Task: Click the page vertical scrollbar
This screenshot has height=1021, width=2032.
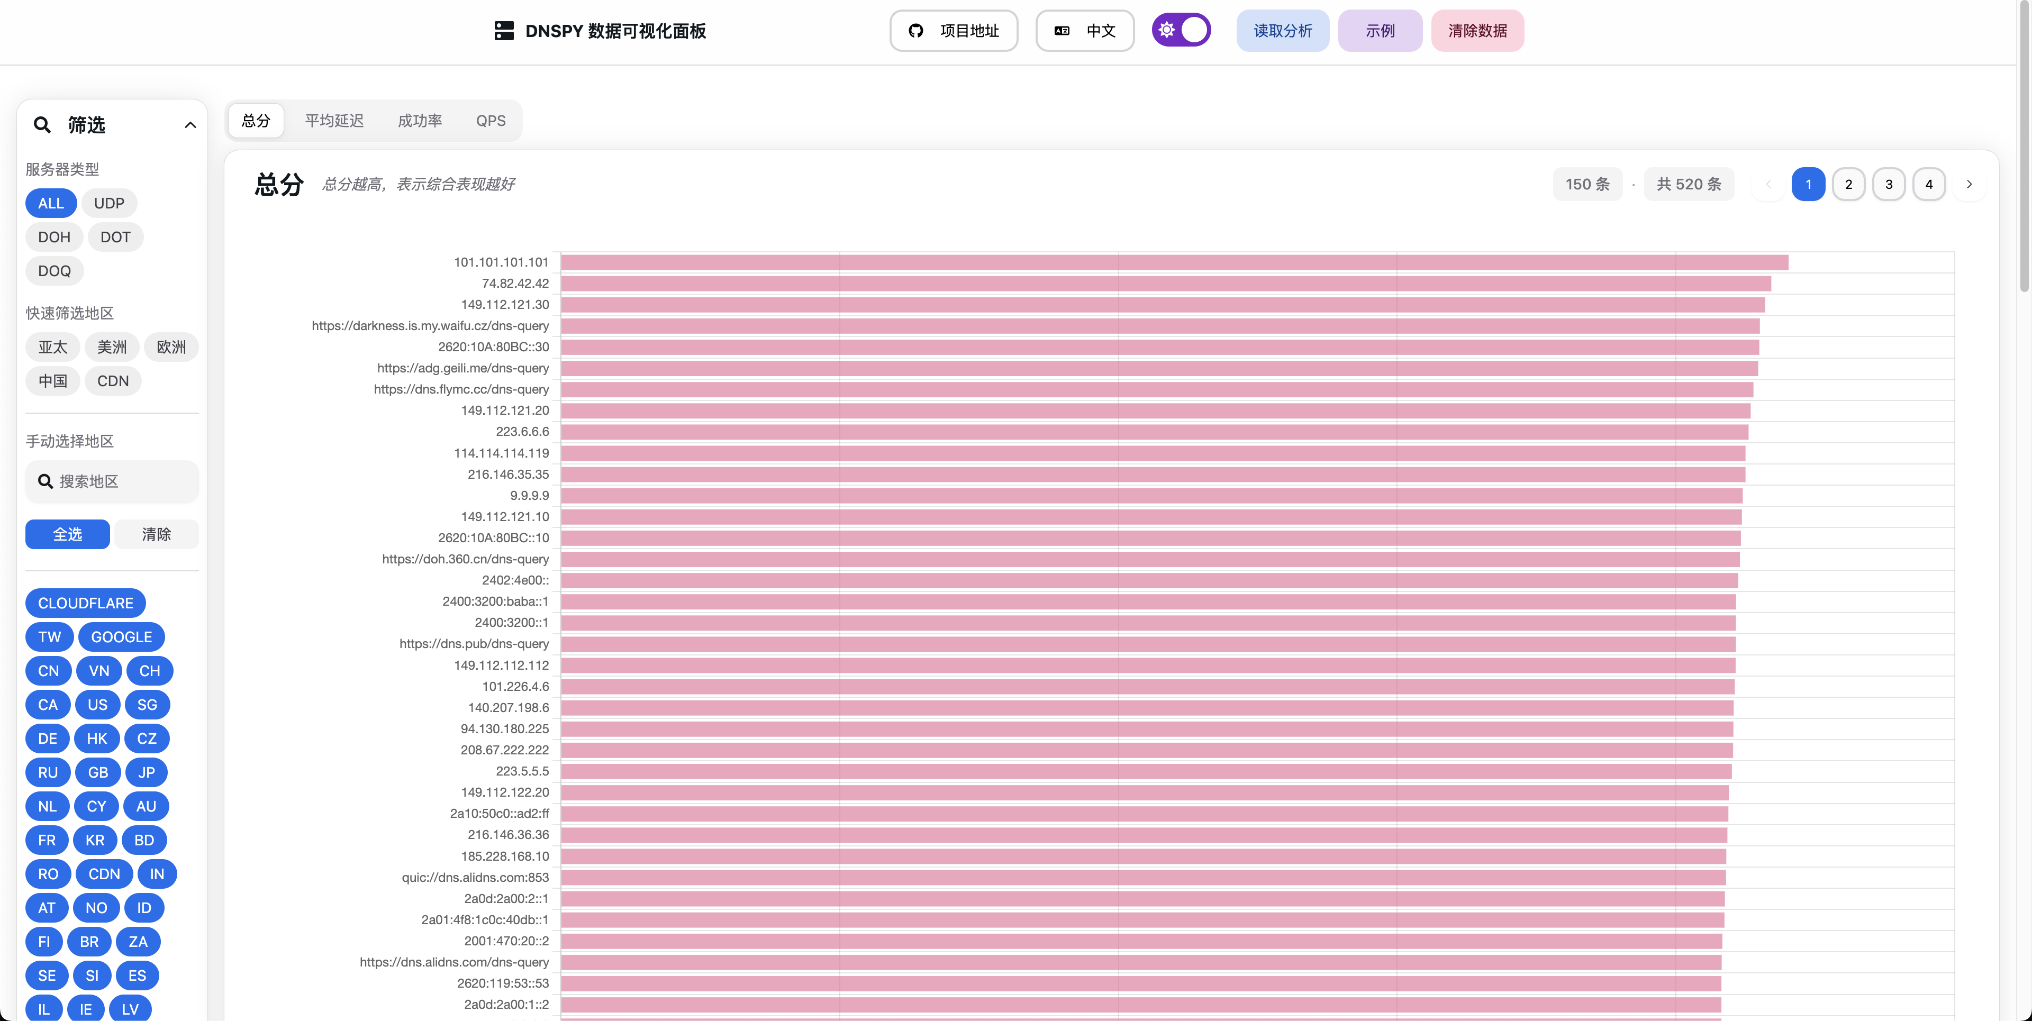Action: (x=2025, y=147)
